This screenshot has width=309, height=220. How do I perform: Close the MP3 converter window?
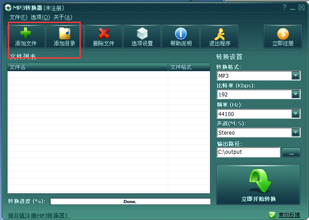pyautogui.click(x=301, y=8)
